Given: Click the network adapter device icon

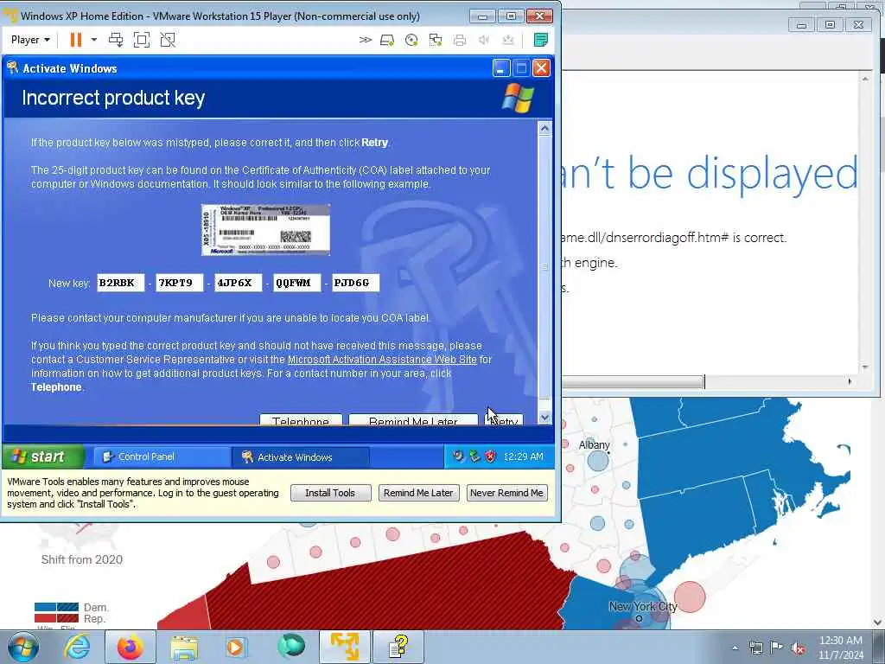Looking at the screenshot, I should [x=436, y=40].
